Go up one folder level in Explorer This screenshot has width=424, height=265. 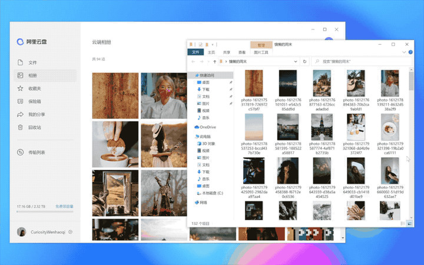point(214,62)
